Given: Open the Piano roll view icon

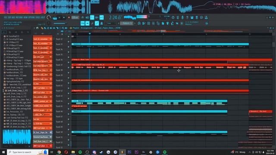Looking at the screenshot, I should [144, 23].
